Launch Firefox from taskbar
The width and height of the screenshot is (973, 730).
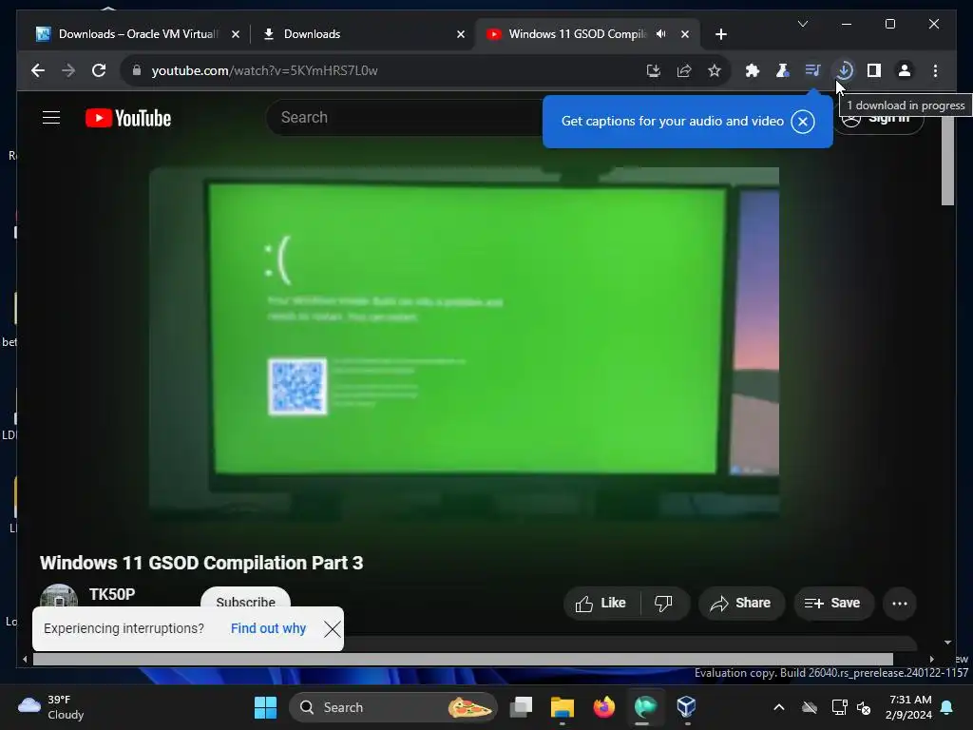coord(603,707)
